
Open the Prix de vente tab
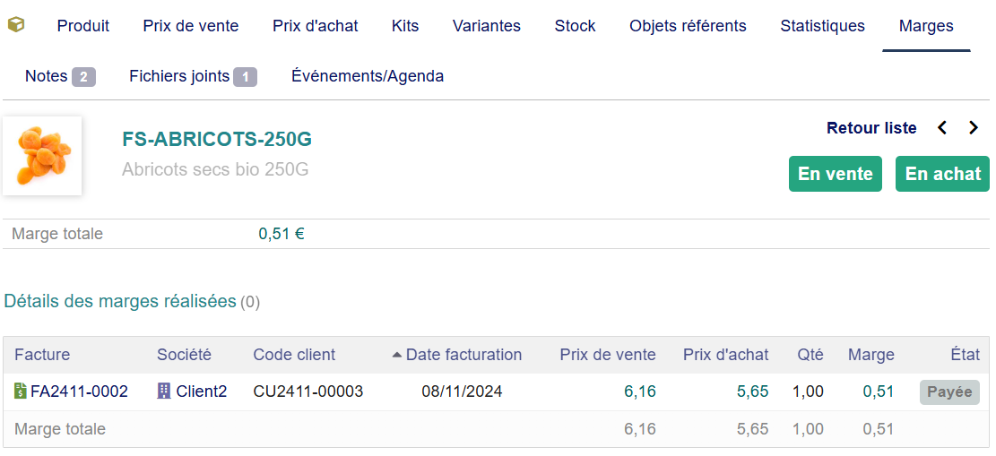[x=191, y=26]
